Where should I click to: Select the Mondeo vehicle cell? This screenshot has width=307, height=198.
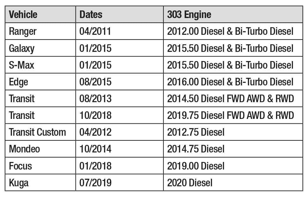(x=24, y=149)
